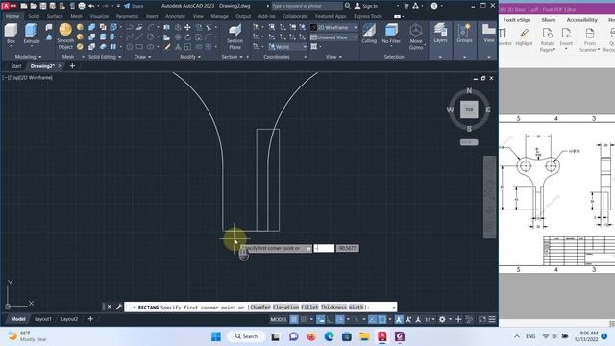
Task: Click Rotate Pages in Foxit ribbon
Action: click(547, 39)
